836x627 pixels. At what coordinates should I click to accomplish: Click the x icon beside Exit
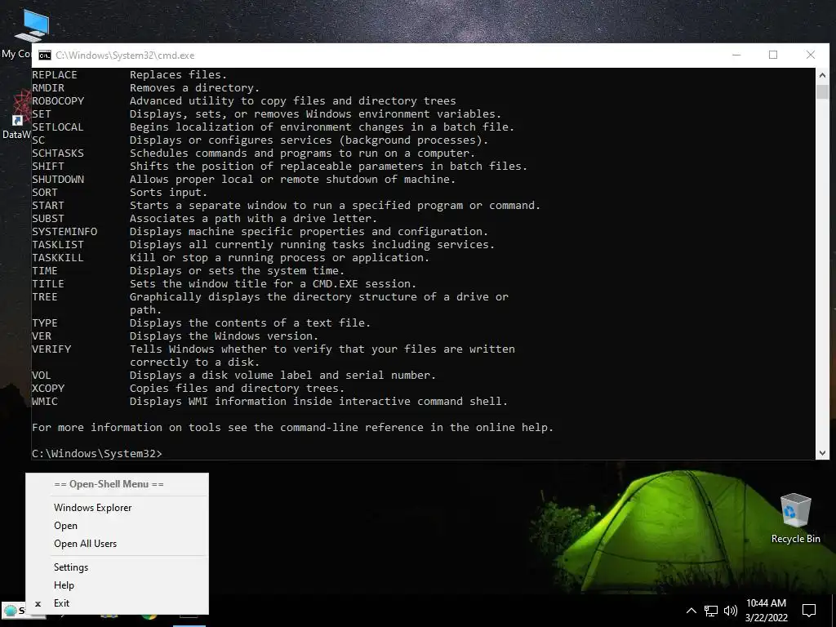point(38,603)
